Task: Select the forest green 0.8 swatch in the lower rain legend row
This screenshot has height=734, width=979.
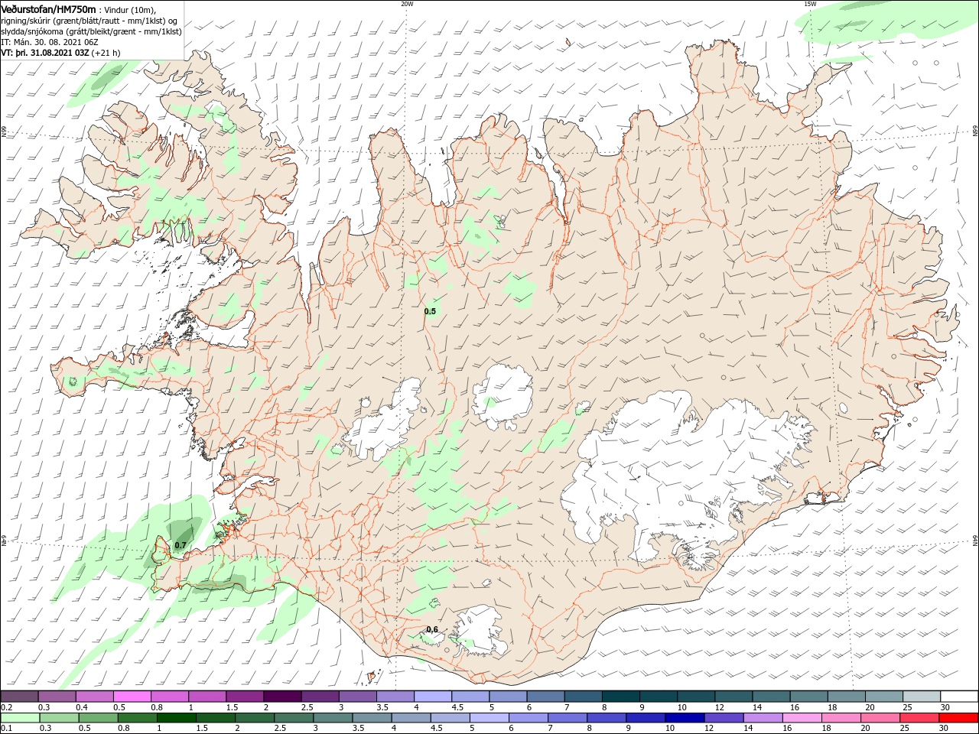Action: tap(138, 718)
